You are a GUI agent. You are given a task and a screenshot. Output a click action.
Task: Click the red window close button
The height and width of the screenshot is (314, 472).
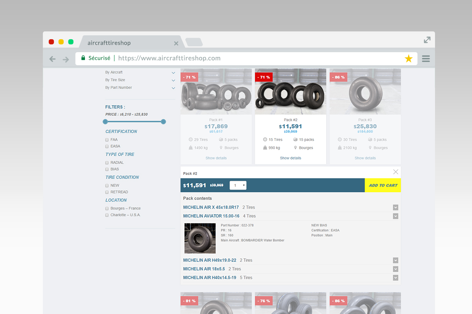(51, 42)
